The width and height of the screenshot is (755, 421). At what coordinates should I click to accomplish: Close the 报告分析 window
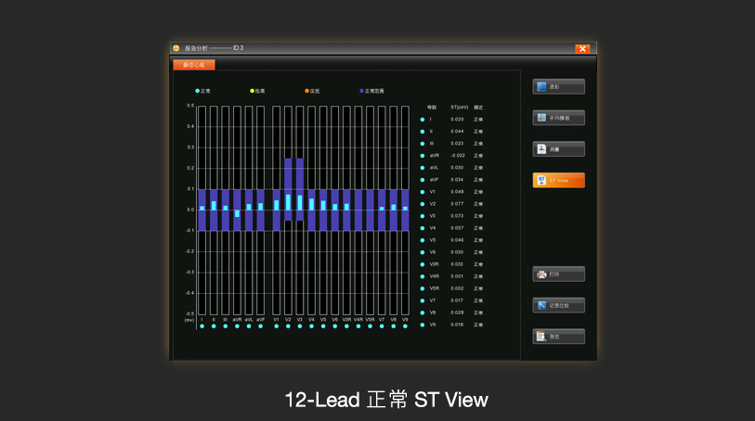pyautogui.click(x=582, y=48)
